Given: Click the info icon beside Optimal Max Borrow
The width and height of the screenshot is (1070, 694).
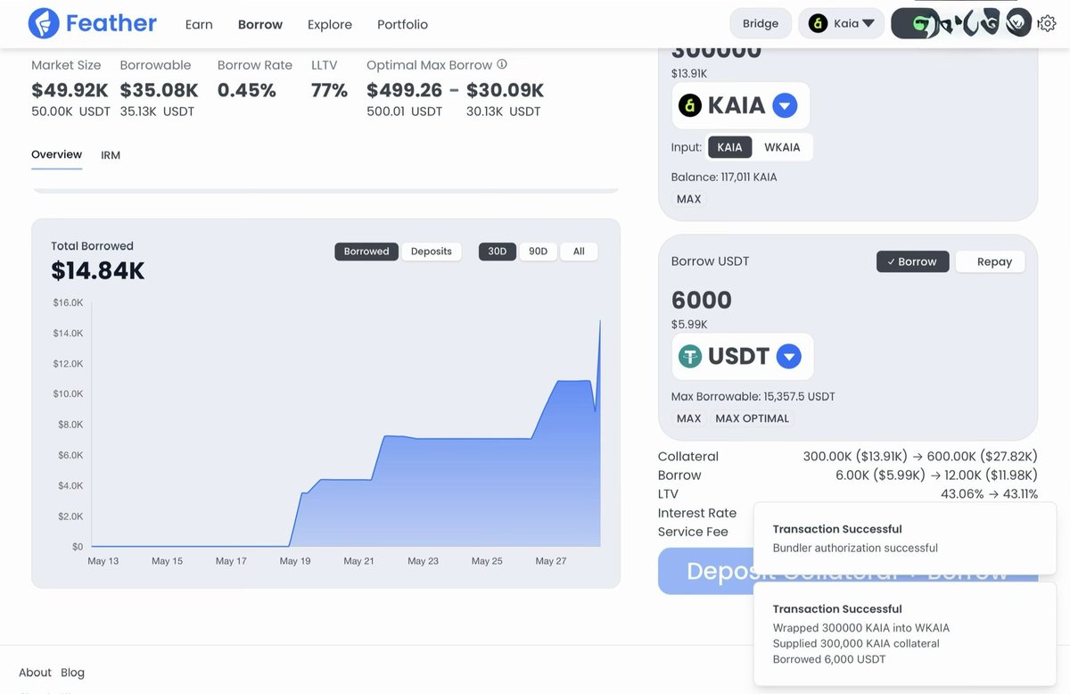Looking at the screenshot, I should pyautogui.click(x=502, y=64).
